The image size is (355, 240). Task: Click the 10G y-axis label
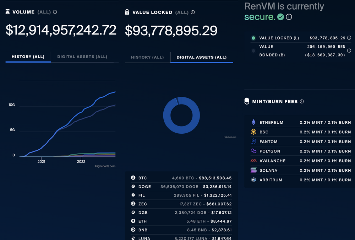pyautogui.click(x=12, y=105)
